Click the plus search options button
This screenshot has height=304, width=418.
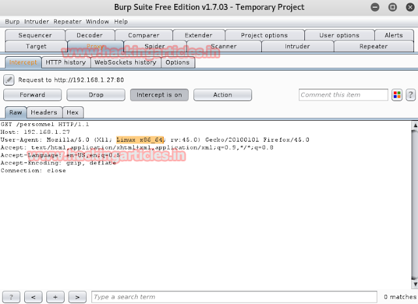55,297
